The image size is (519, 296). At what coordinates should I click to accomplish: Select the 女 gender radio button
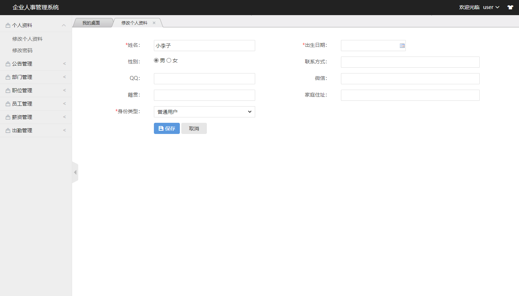(169, 60)
